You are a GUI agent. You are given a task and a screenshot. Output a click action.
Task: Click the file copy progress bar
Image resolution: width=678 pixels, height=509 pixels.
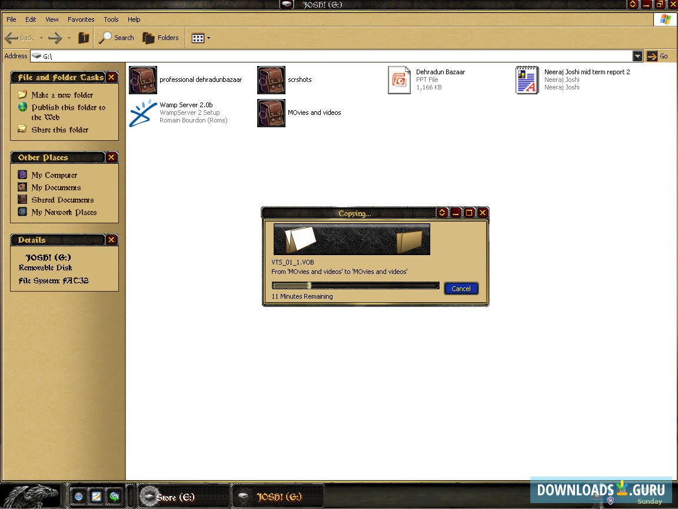[x=355, y=285]
